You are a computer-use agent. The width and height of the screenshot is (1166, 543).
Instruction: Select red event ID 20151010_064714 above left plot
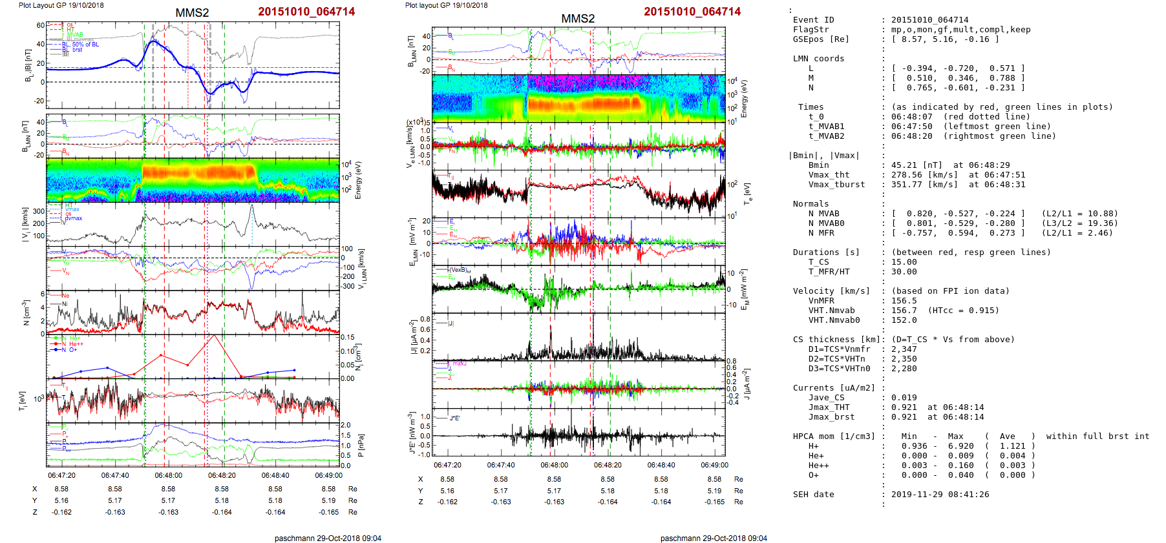(x=306, y=12)
